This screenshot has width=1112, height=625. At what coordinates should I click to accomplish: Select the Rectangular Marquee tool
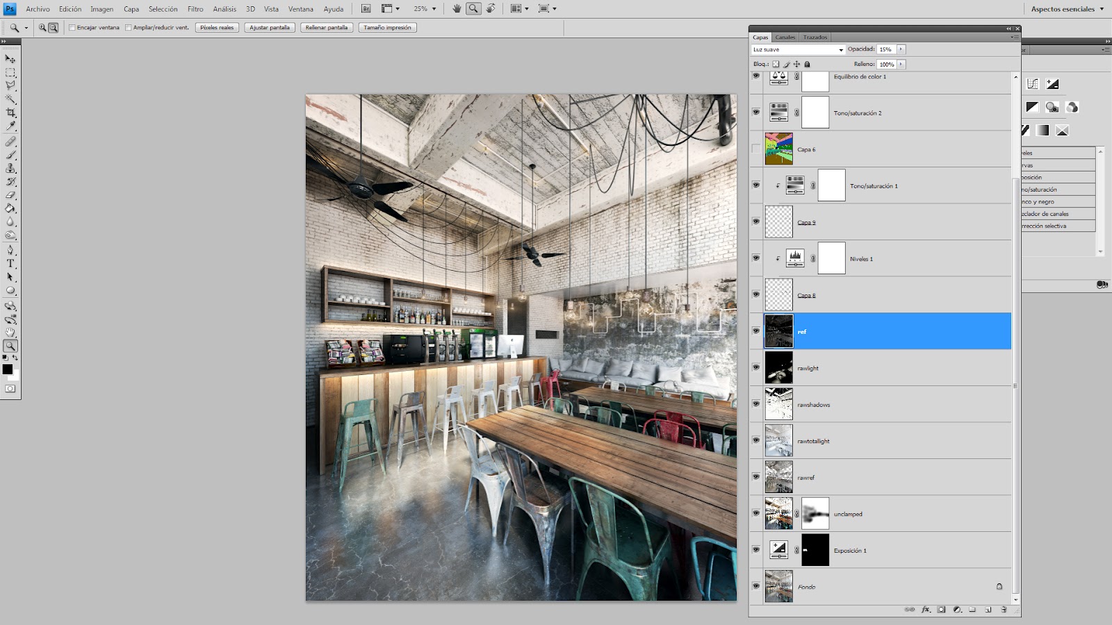pos(10,72)
